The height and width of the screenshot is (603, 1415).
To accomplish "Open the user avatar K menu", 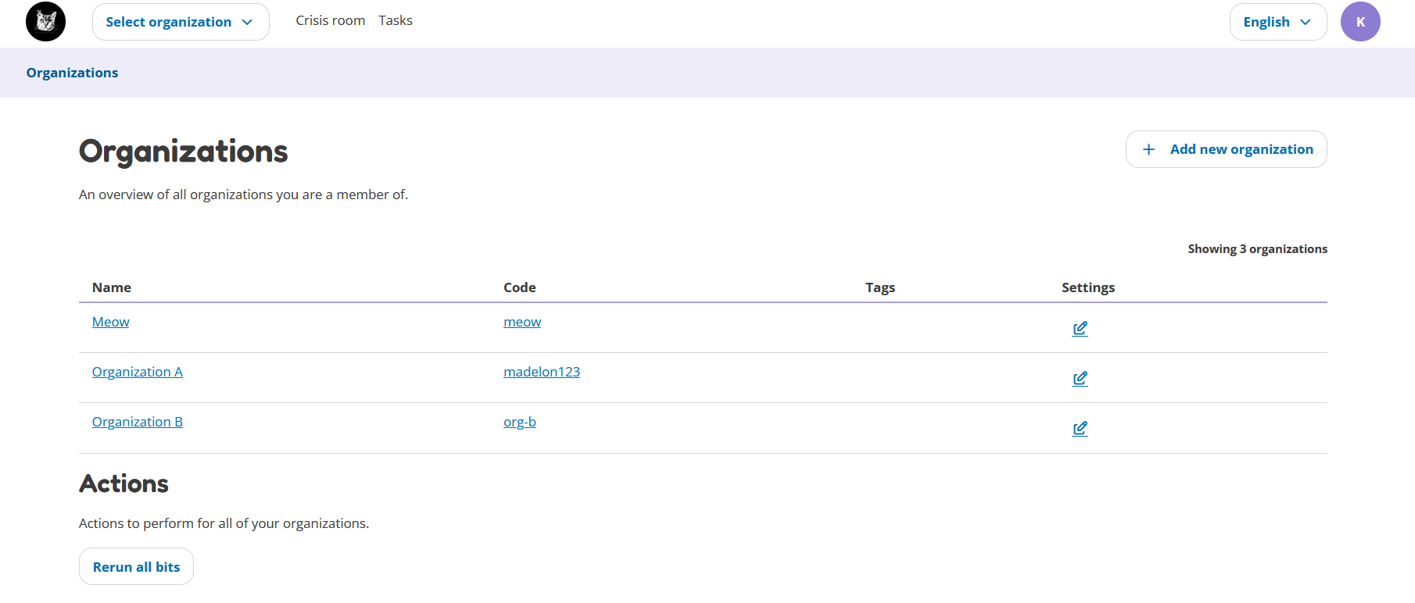I will pyautogui.click(x=1360, y=22).
